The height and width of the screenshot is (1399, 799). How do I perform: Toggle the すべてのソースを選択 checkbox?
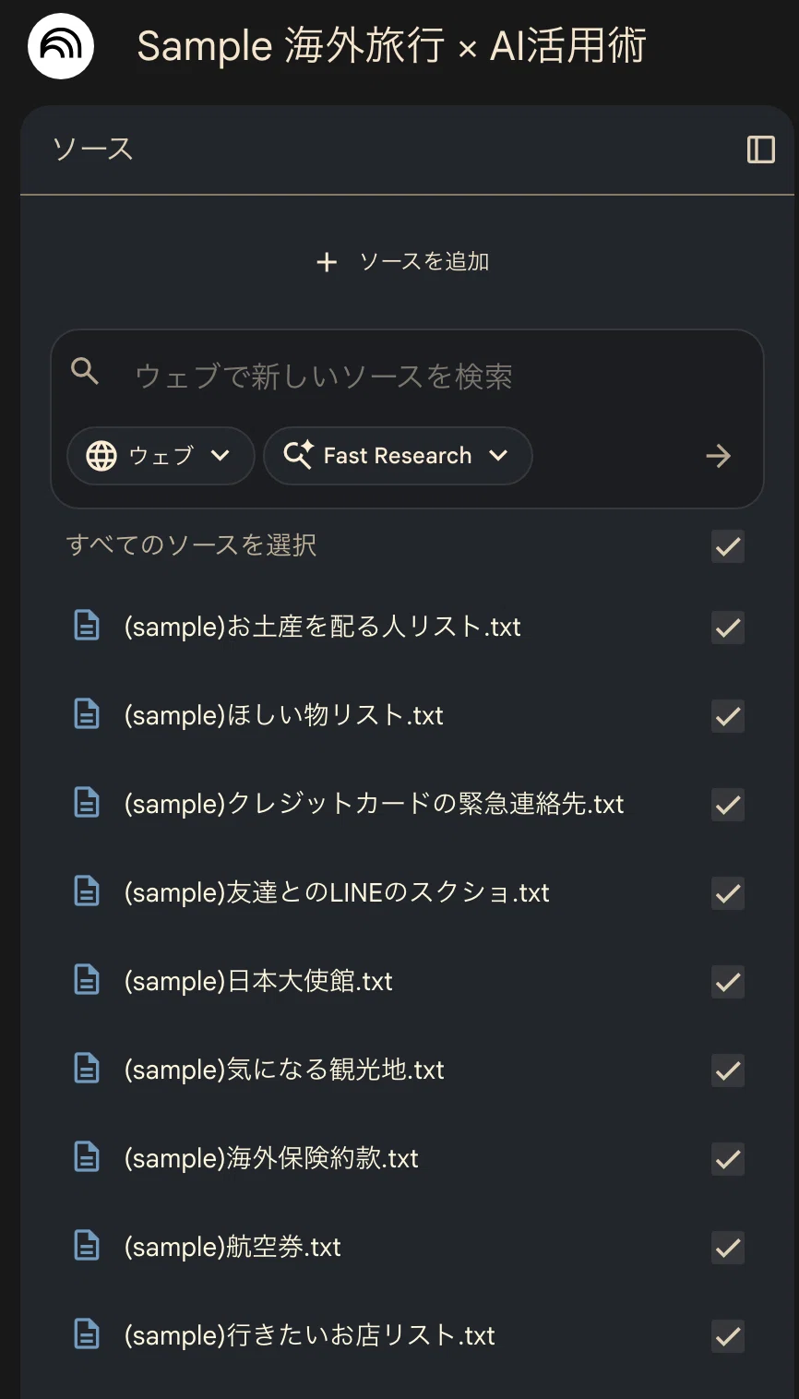pyautogui.click(x=728, y=546)
